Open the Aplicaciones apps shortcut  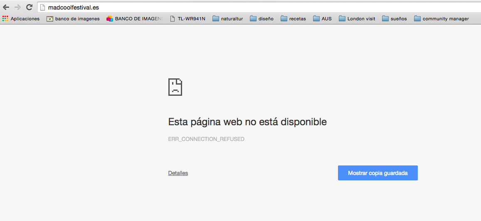click(x=21, y=19)
